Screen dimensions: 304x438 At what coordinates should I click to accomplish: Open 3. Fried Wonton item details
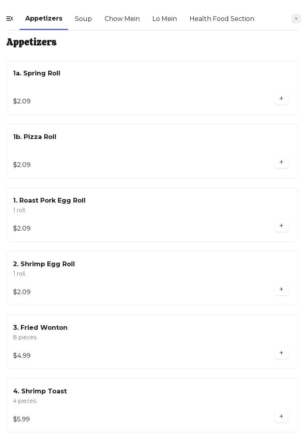[x=40, y=328]
